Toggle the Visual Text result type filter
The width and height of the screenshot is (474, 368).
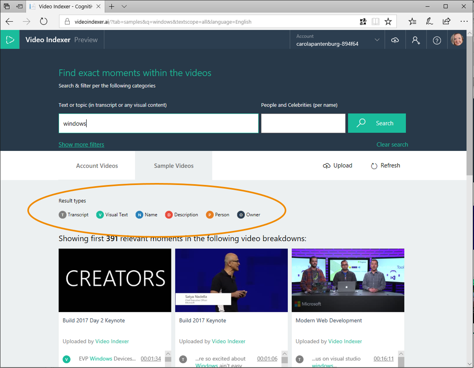click(x=112, y=215)
